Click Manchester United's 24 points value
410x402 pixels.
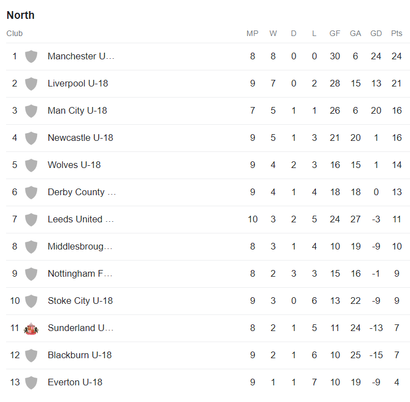pyautogui.click(x=396, y=56)
